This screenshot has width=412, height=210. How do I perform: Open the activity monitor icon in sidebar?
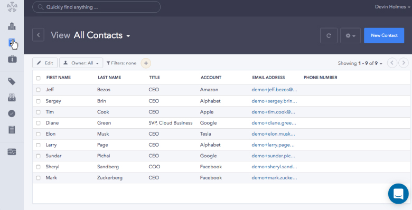click(12, 152)
